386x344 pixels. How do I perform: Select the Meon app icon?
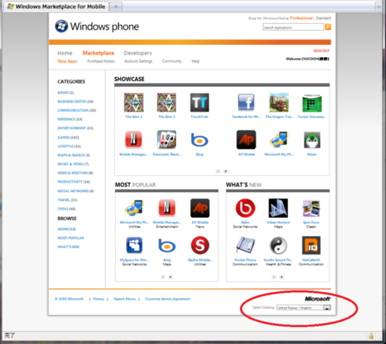[x=312, y=140]
